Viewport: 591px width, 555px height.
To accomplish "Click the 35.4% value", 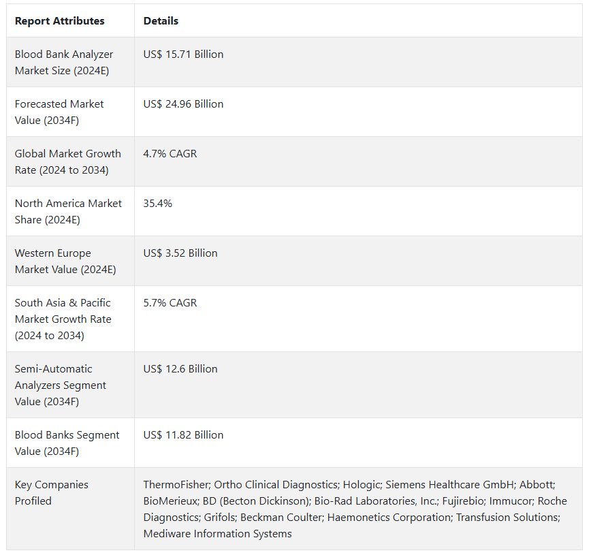I will 157,204.
